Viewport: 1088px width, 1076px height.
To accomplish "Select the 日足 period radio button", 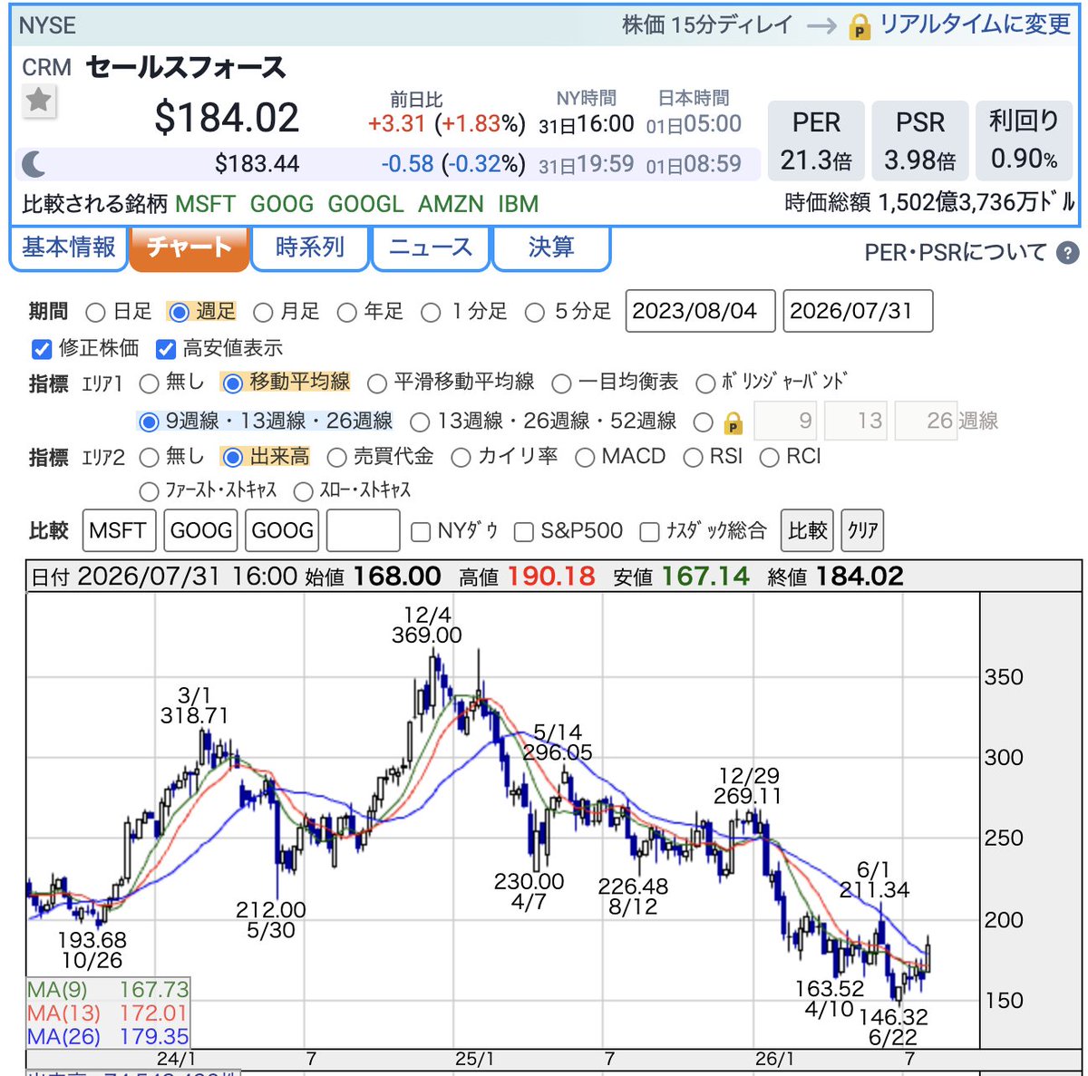I will point(95,313).
